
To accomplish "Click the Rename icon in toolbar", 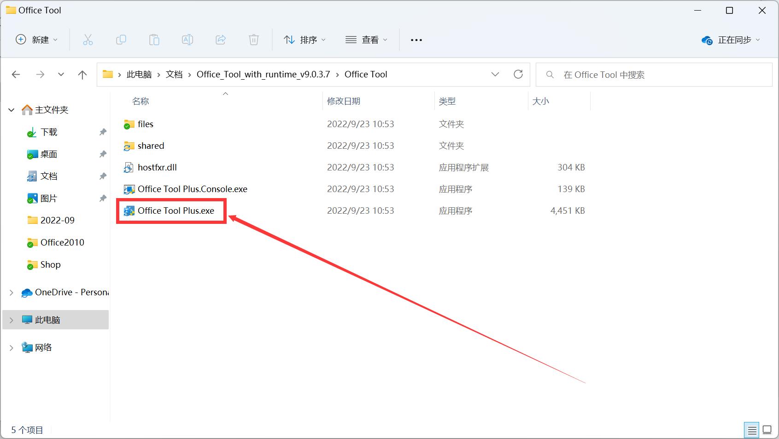I will click(187, 40).
